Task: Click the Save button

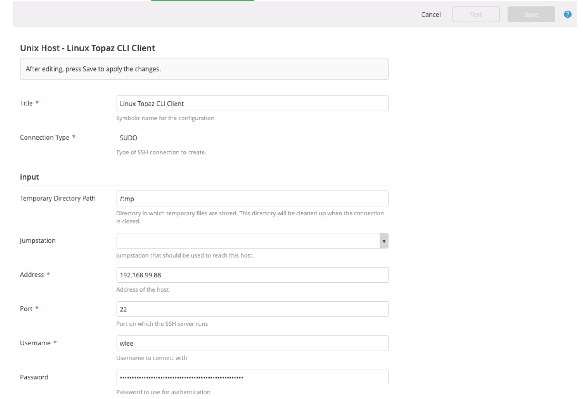Action: [x=531, y=14]
